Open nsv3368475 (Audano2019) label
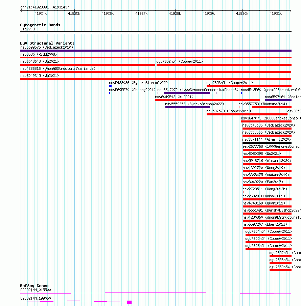The image size is (301, 306). point(266,175)
